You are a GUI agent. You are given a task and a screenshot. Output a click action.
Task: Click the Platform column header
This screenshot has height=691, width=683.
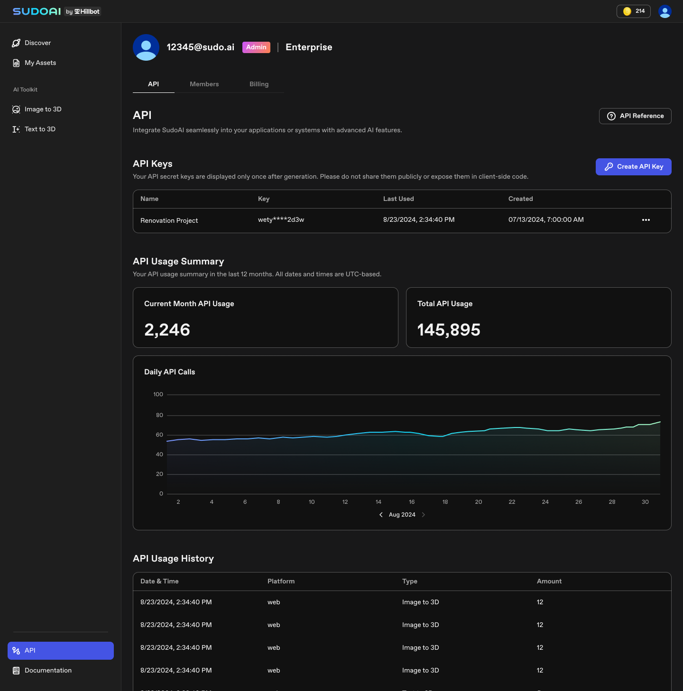click(x=281, y=582)
